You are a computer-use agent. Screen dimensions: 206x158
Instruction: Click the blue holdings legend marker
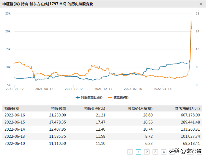pos(78,98)
